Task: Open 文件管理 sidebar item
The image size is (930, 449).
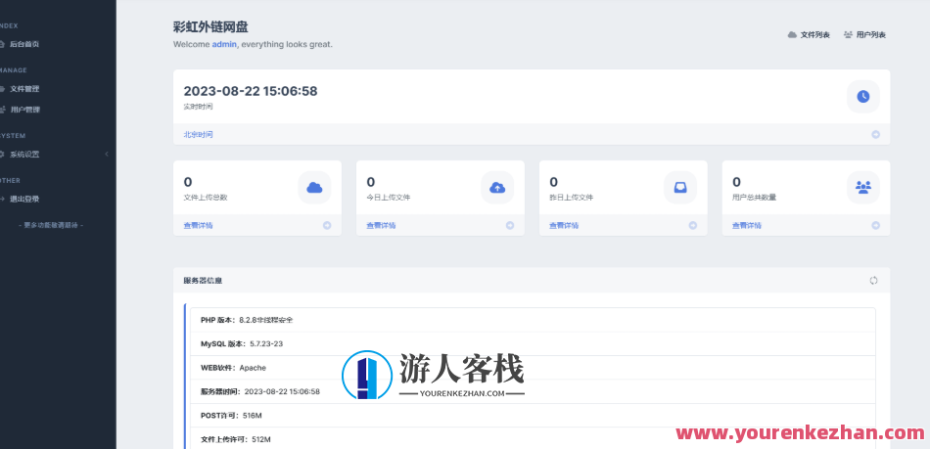Action: tap(24, 89)
